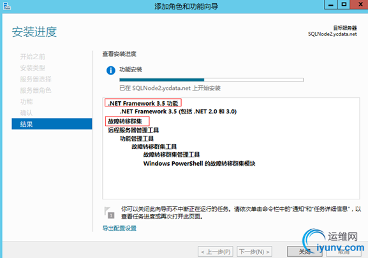Open the 开始之前 step in sidebar
The image size is (368, 258).
[x=33, y=57]
